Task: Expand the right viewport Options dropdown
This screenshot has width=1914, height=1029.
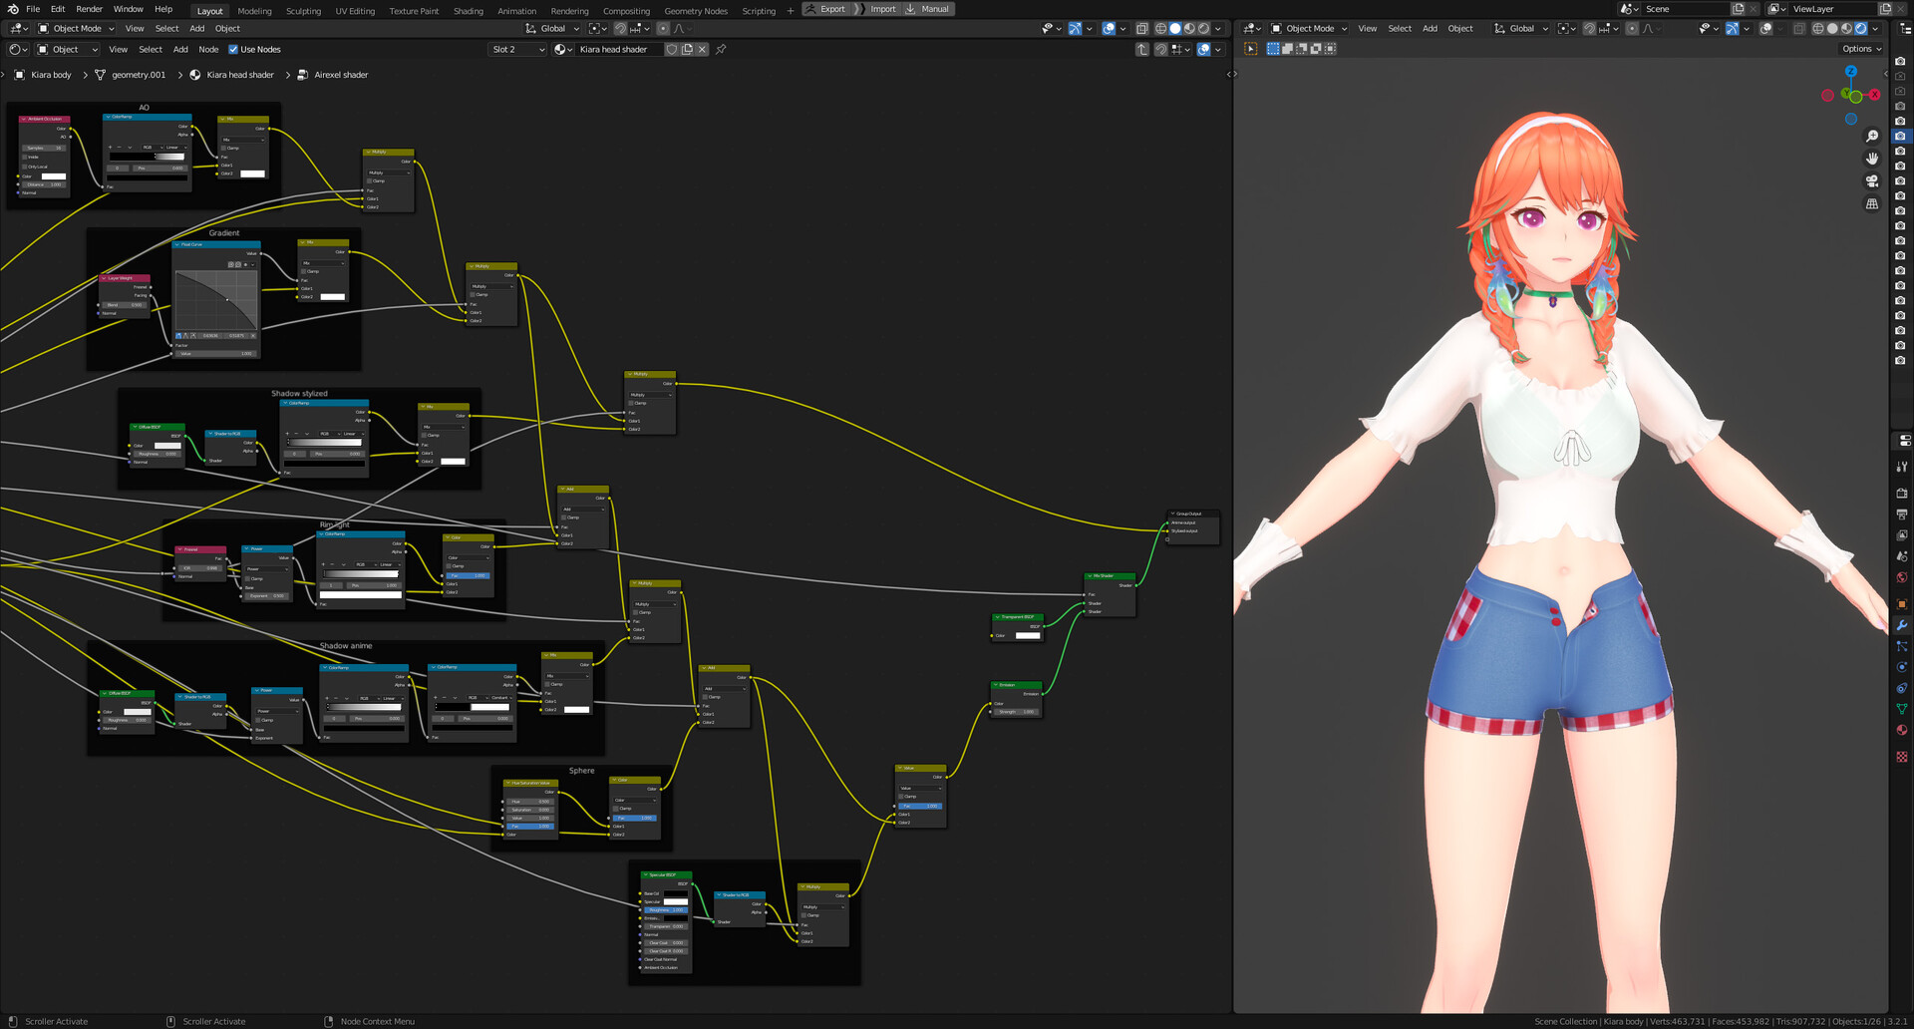Action: pos(1861,49)
